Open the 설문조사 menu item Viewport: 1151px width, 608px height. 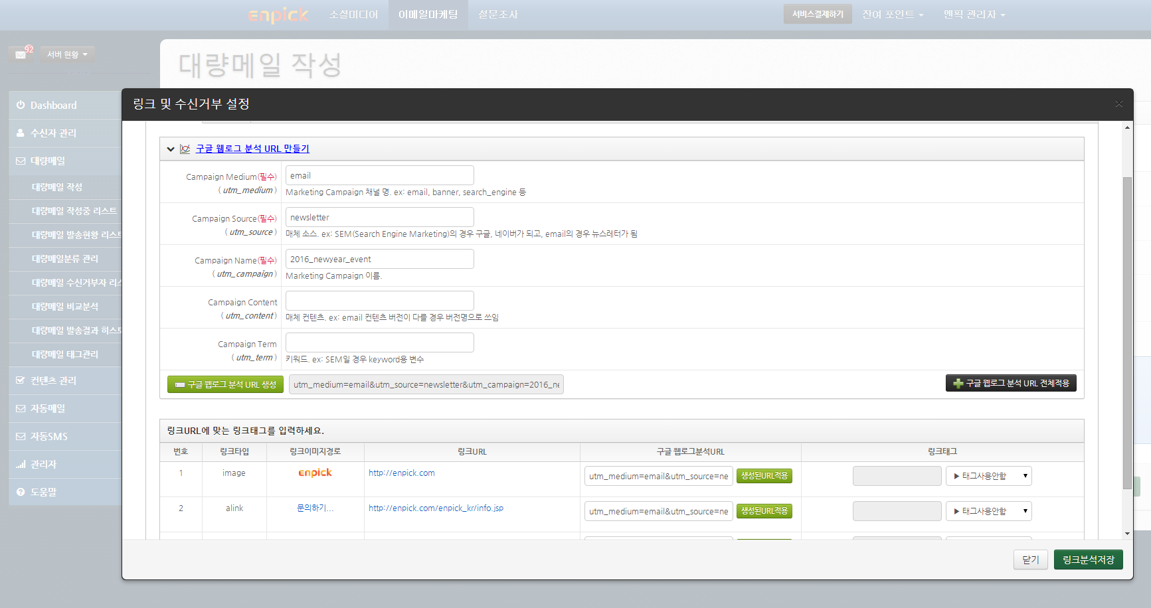click(x=497, y=15)
